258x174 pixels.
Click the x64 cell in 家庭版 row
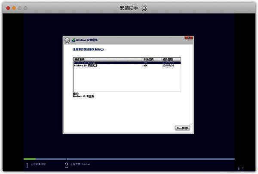[145, 66]
